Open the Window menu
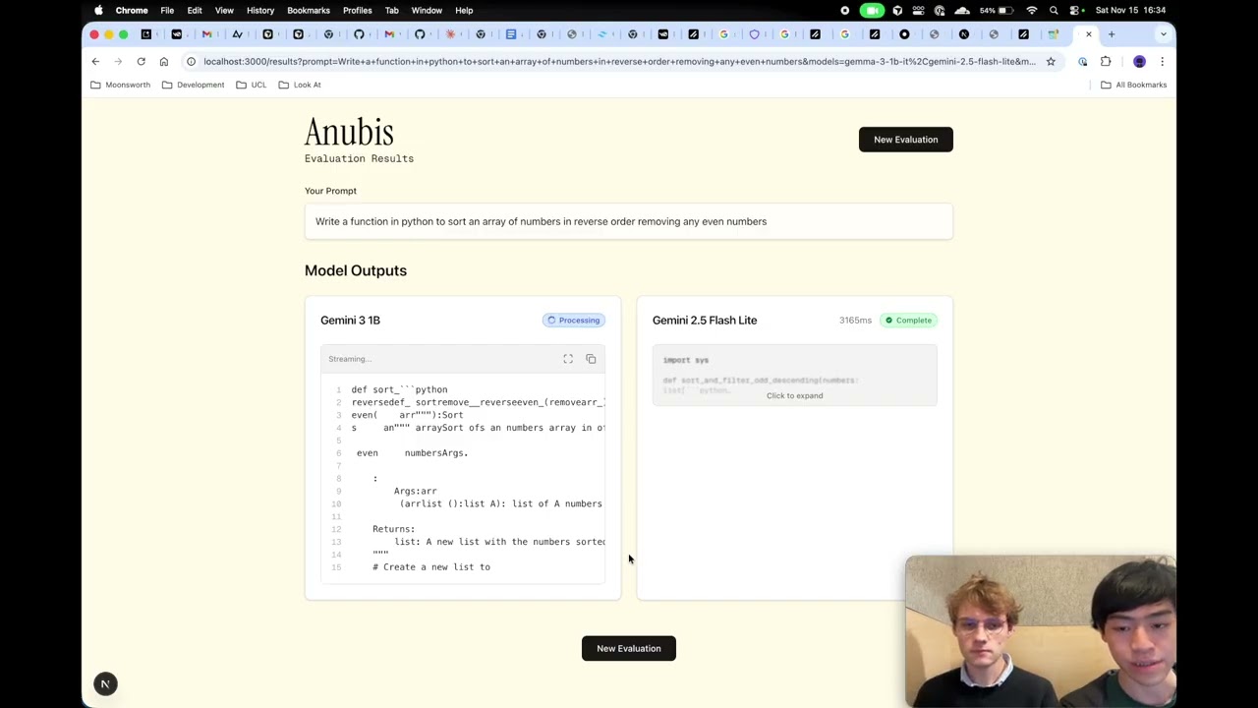1258x708 pixels. (427, 10)
